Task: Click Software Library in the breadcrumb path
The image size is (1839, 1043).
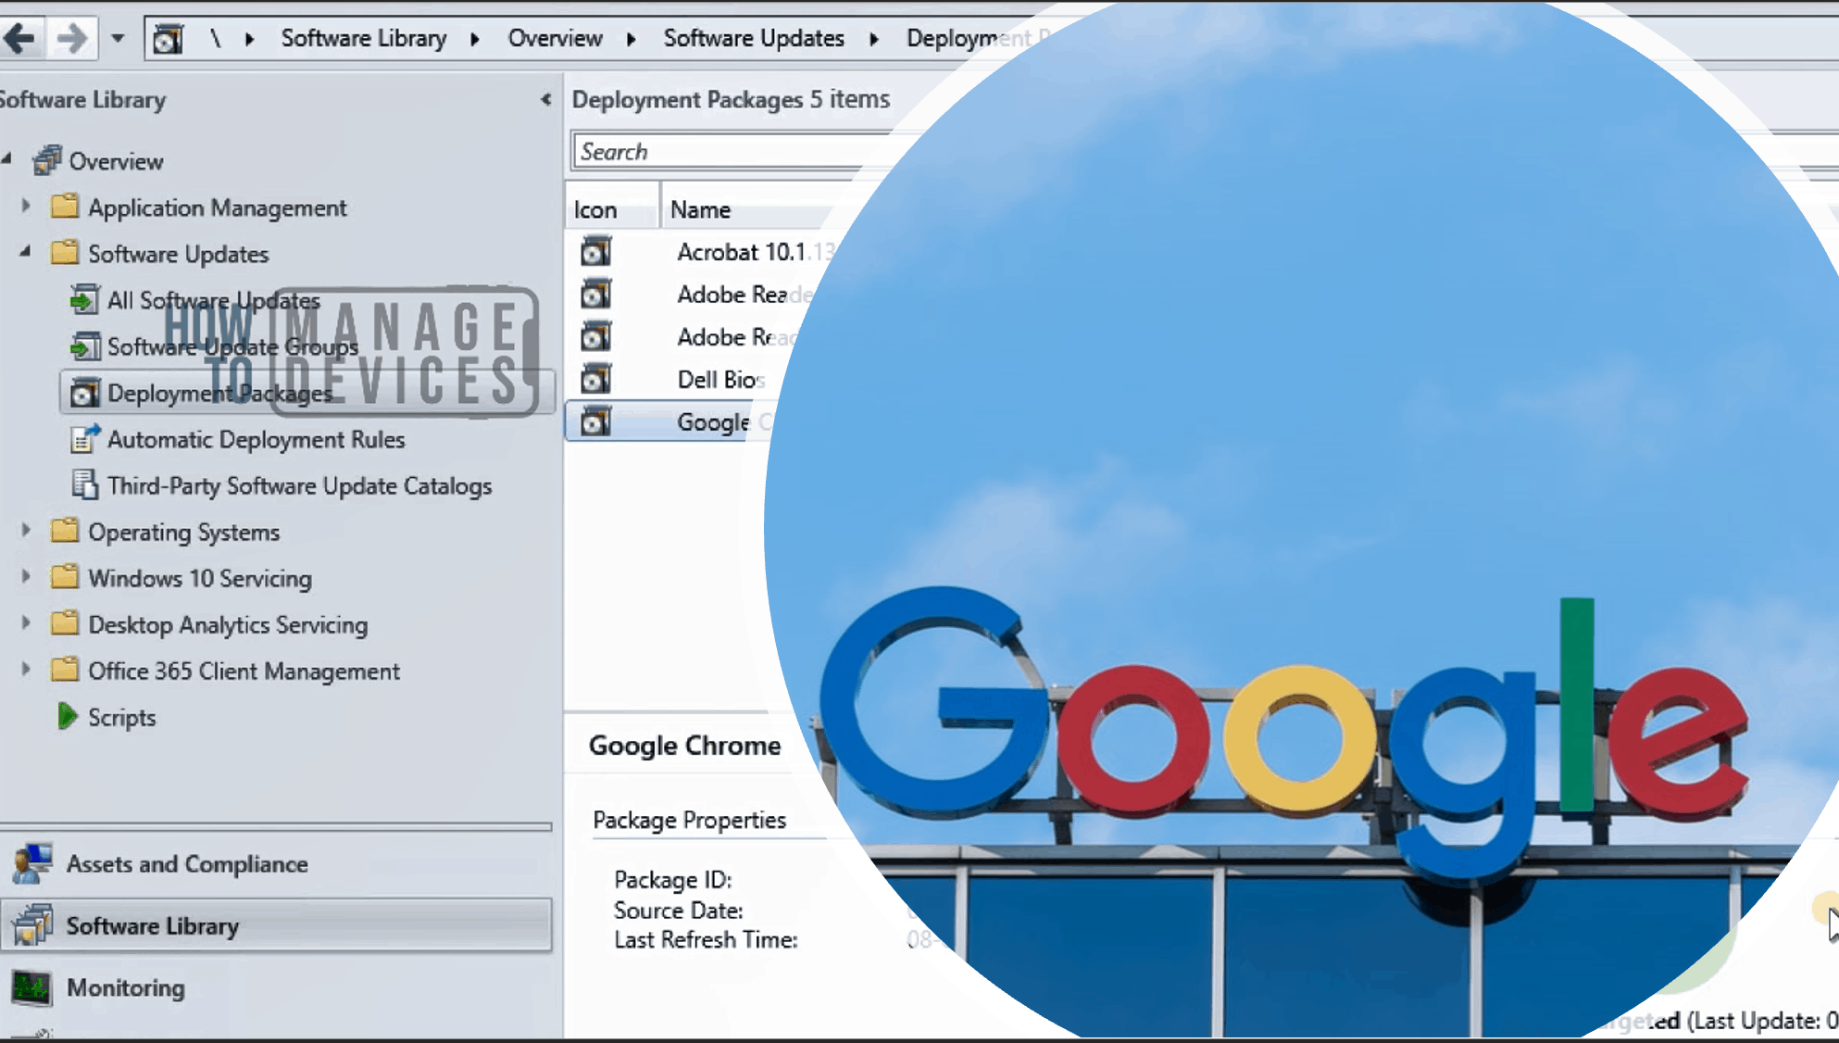Action: [x=363, y=38]
